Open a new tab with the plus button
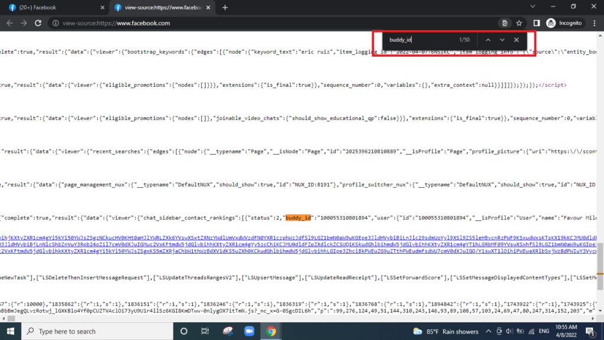 (225, 8)
